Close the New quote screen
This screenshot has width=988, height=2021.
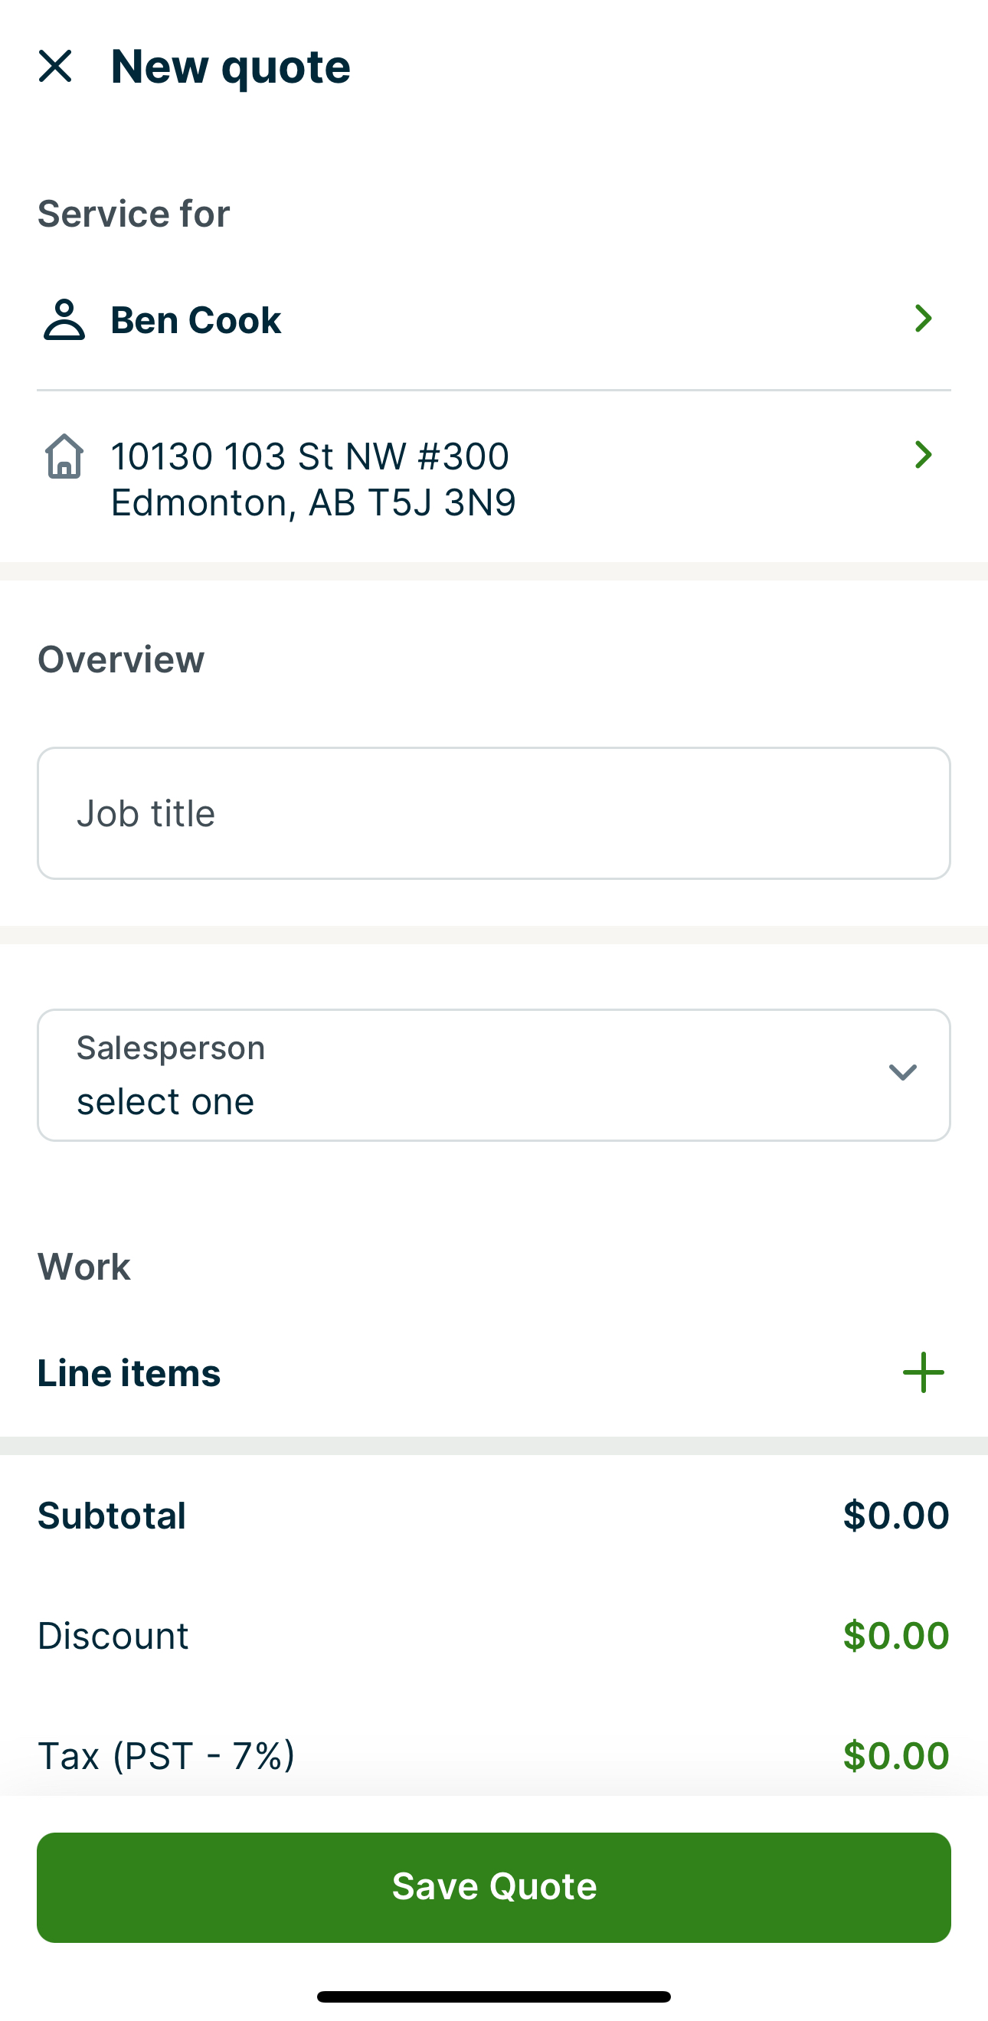55,66
